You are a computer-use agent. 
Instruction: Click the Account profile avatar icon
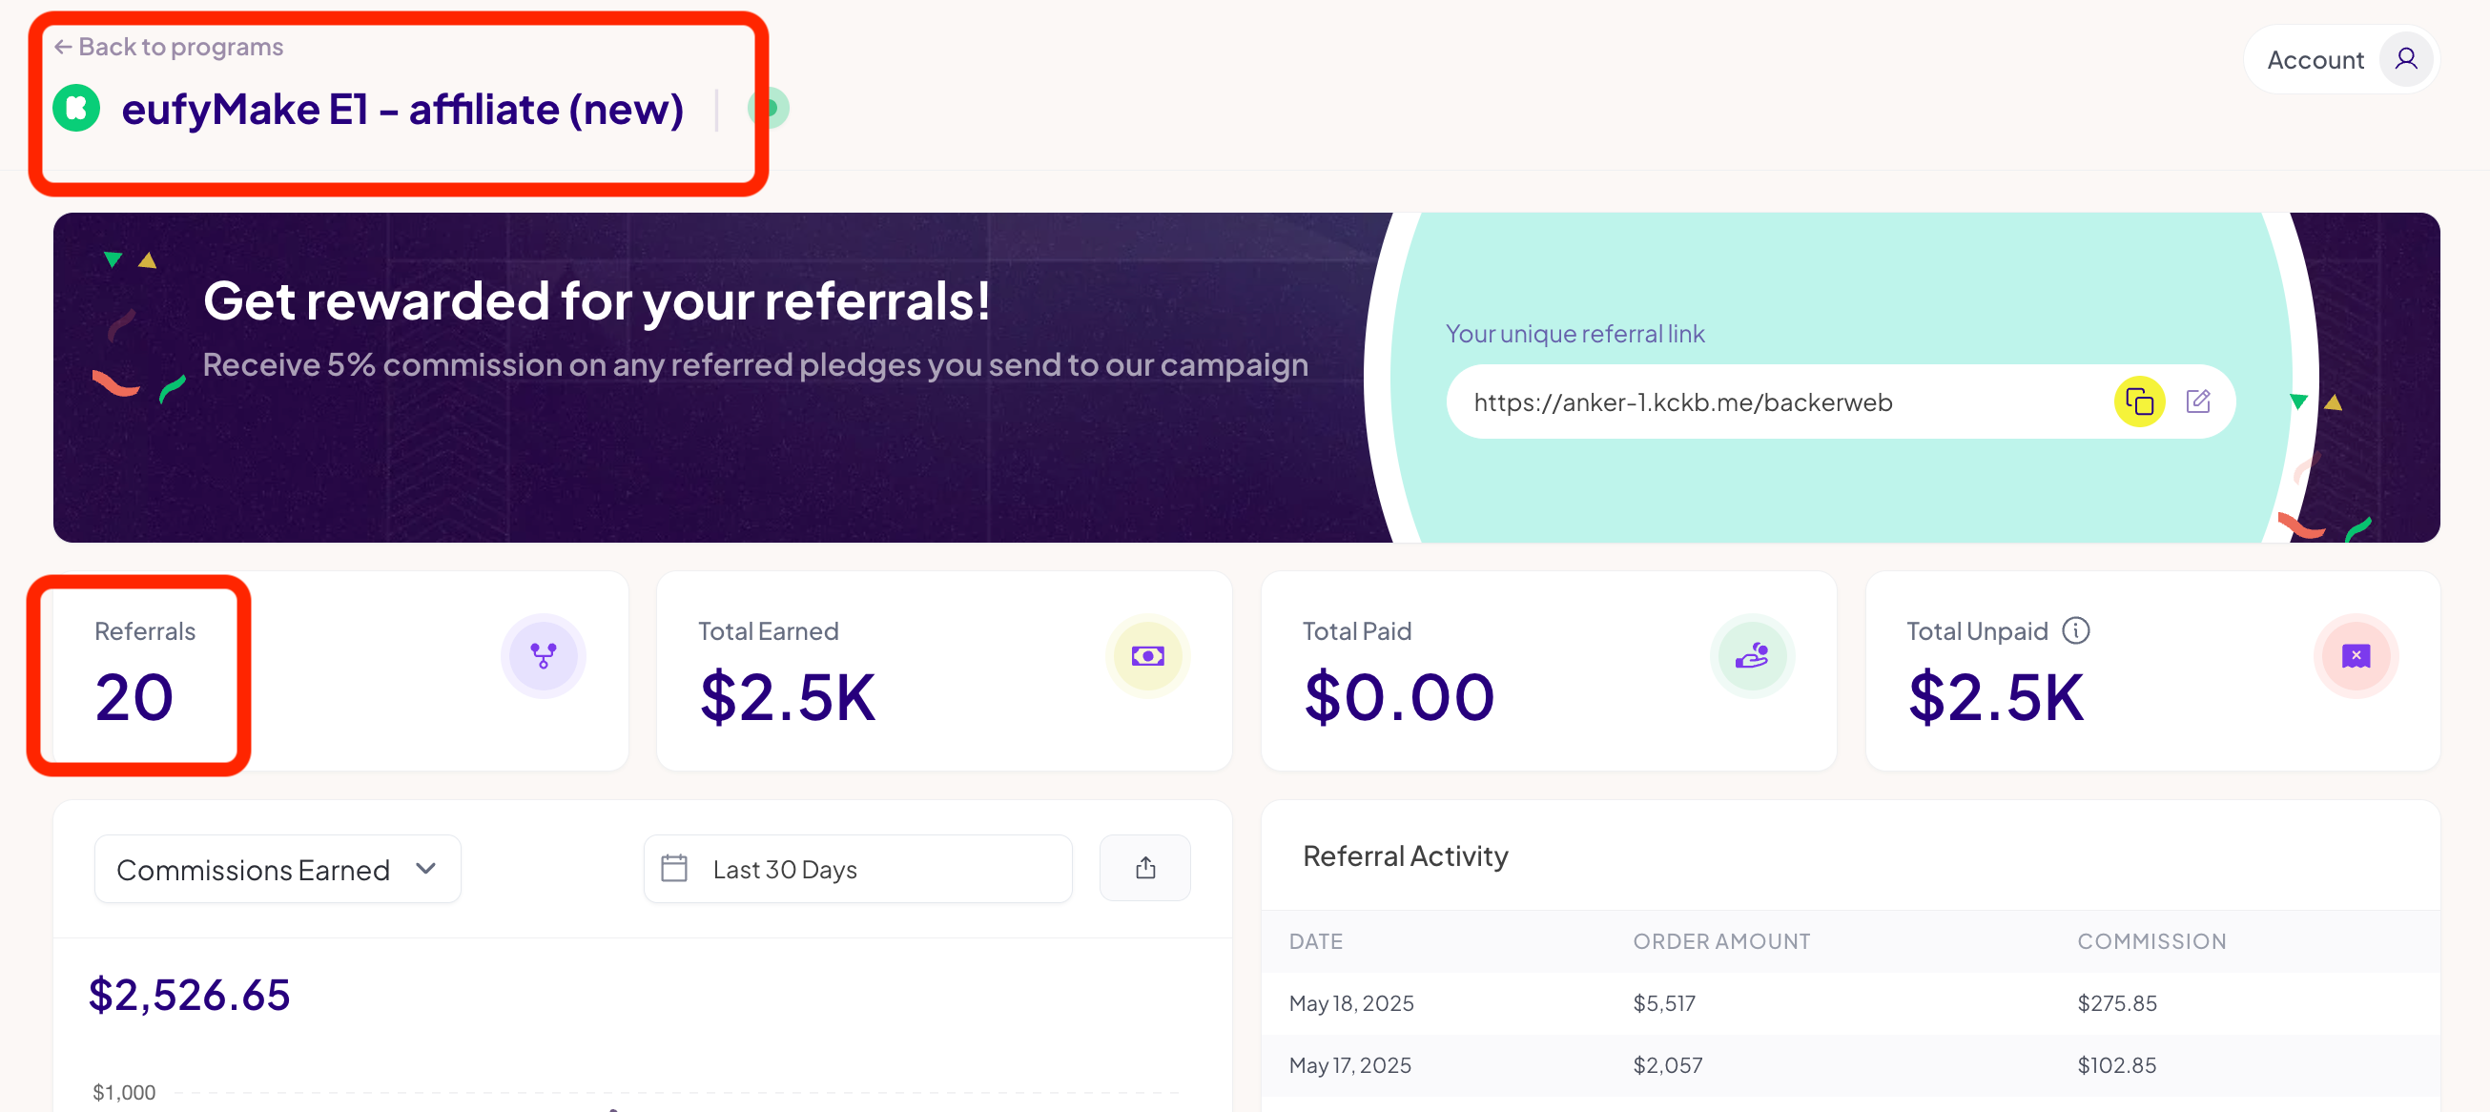(x=2405, y=60)
